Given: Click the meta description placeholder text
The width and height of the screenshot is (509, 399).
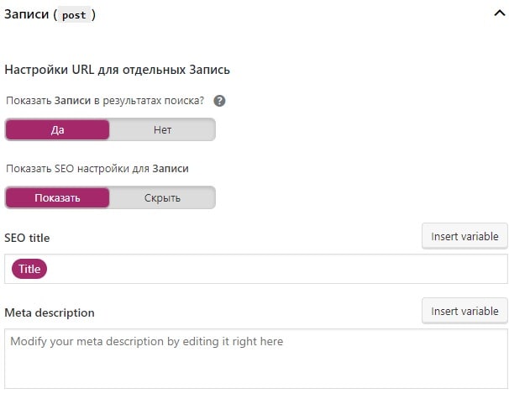Looking at the screenshot, I should click(147, 342).
